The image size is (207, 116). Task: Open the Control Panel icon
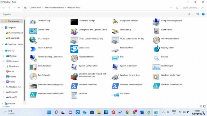(33, 31)
